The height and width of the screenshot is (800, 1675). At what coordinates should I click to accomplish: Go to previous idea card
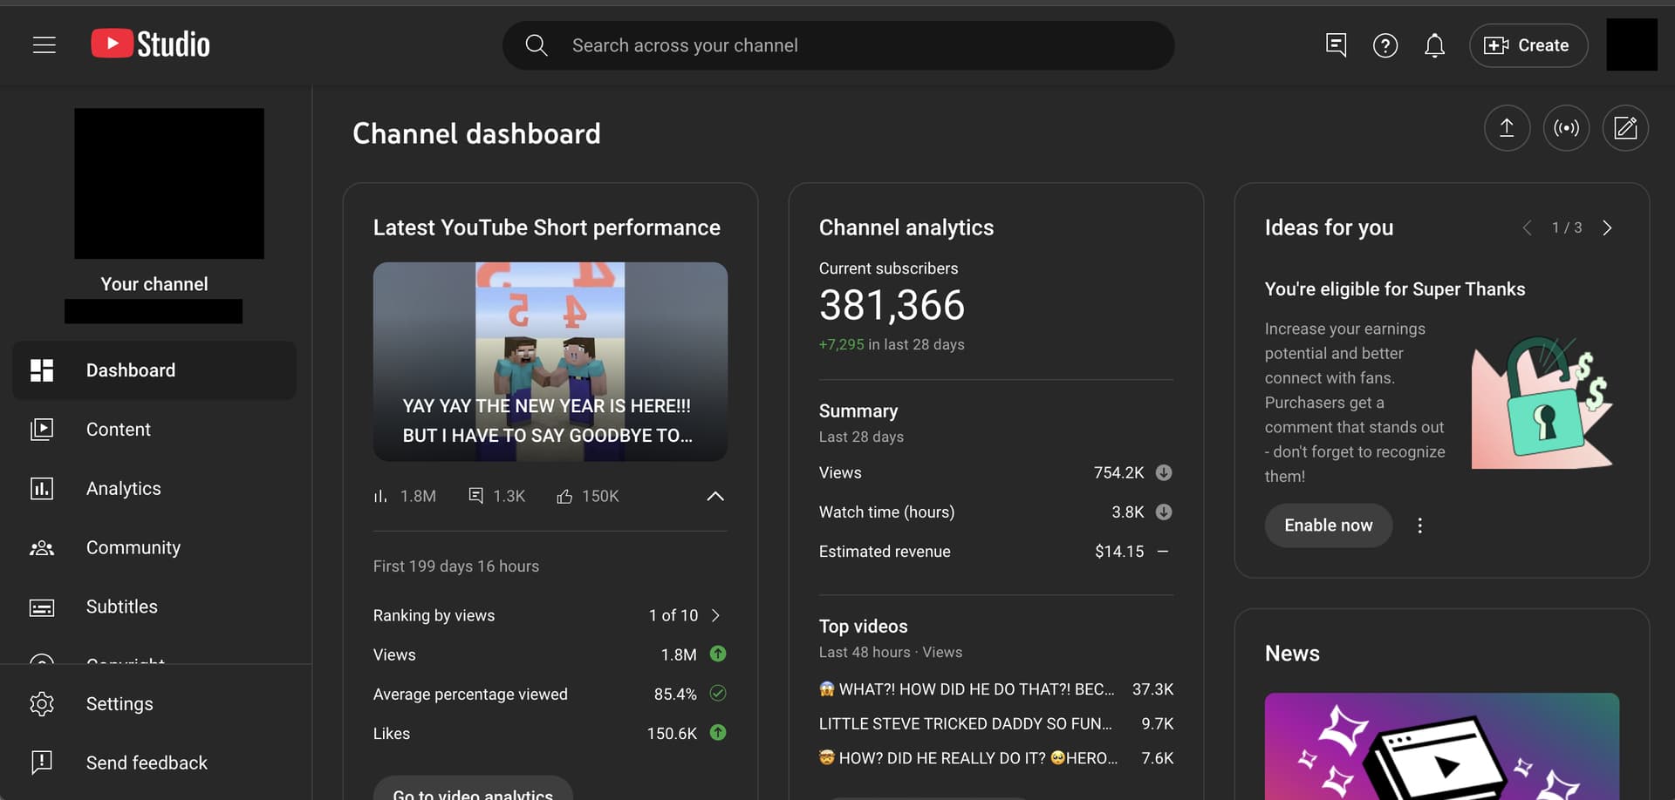[x=1527, y=227]
